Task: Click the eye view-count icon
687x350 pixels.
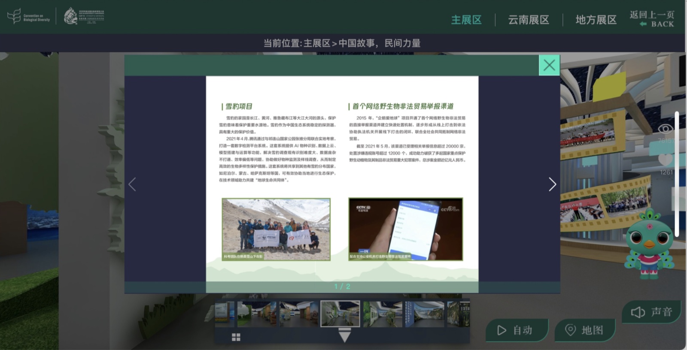Action: click(x=665, y=129)
